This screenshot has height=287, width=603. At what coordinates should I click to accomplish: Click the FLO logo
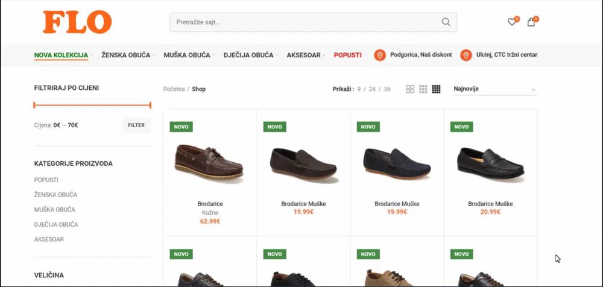pyautogui.click(x=77, y=22)
